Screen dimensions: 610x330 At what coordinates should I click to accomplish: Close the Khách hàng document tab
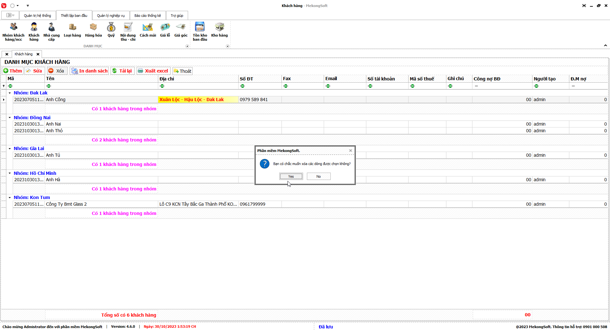point(38,54)
